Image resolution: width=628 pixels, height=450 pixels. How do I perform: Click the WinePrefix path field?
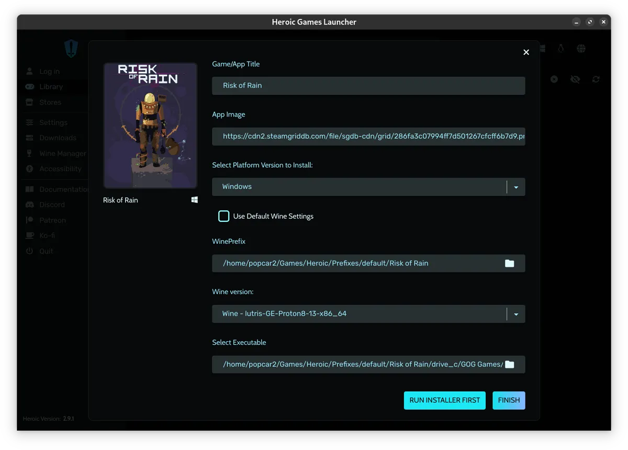click(368, 263)
